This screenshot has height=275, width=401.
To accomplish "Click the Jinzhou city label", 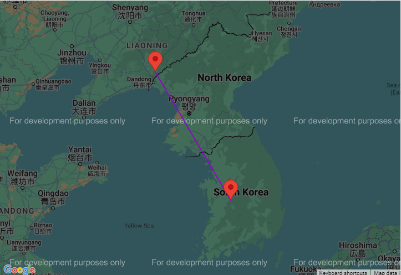I will click(x=72, y=57).
